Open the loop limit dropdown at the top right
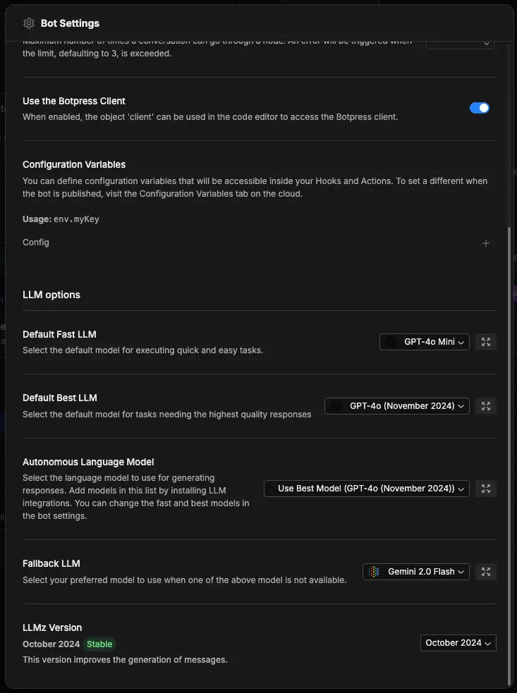 point(460,42)
